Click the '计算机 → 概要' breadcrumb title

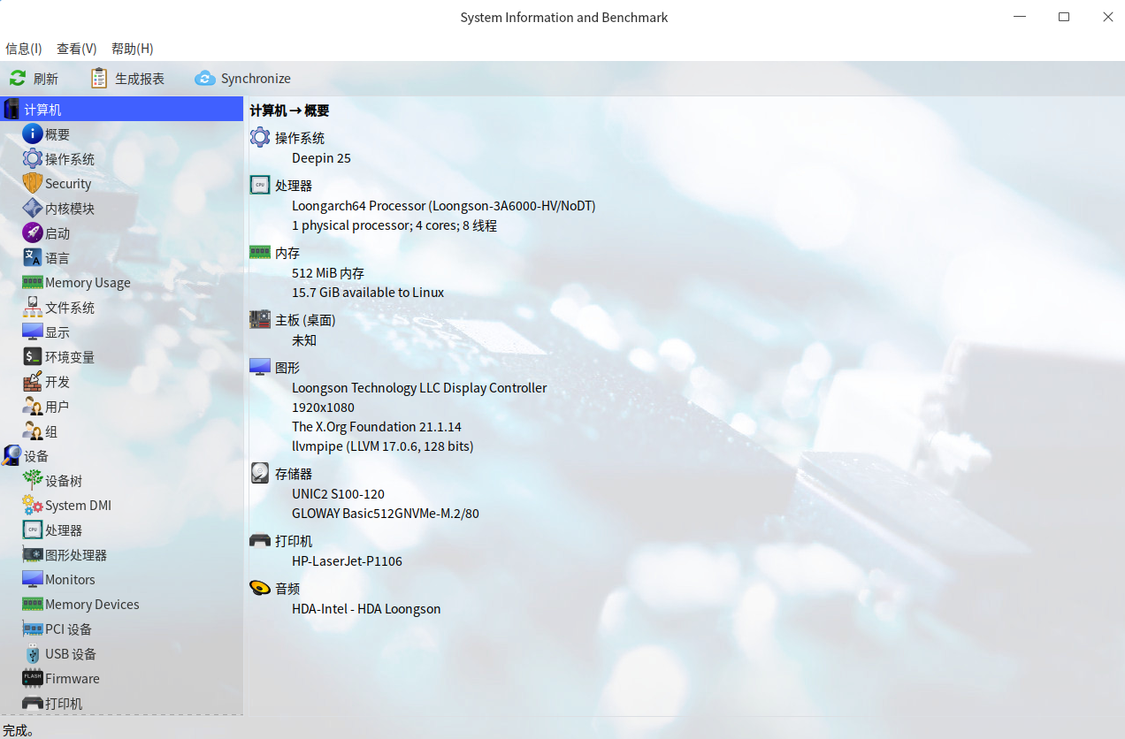(x=289, y=110)
